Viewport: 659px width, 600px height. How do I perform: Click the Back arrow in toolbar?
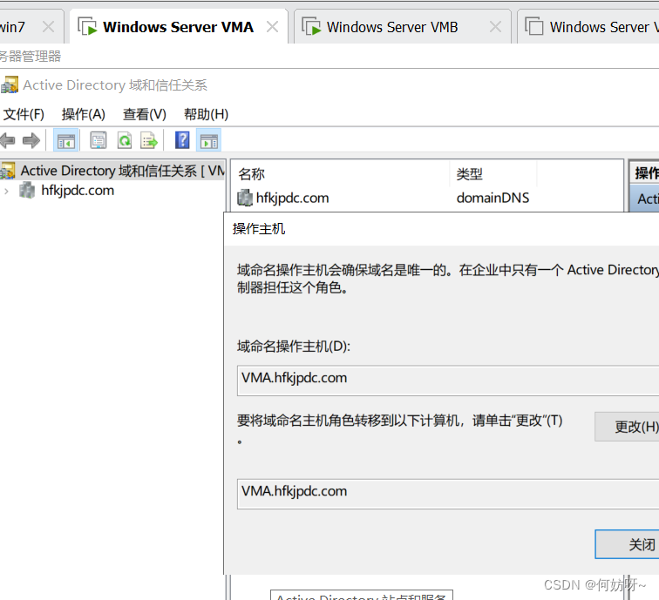click(x=7, y=140)
